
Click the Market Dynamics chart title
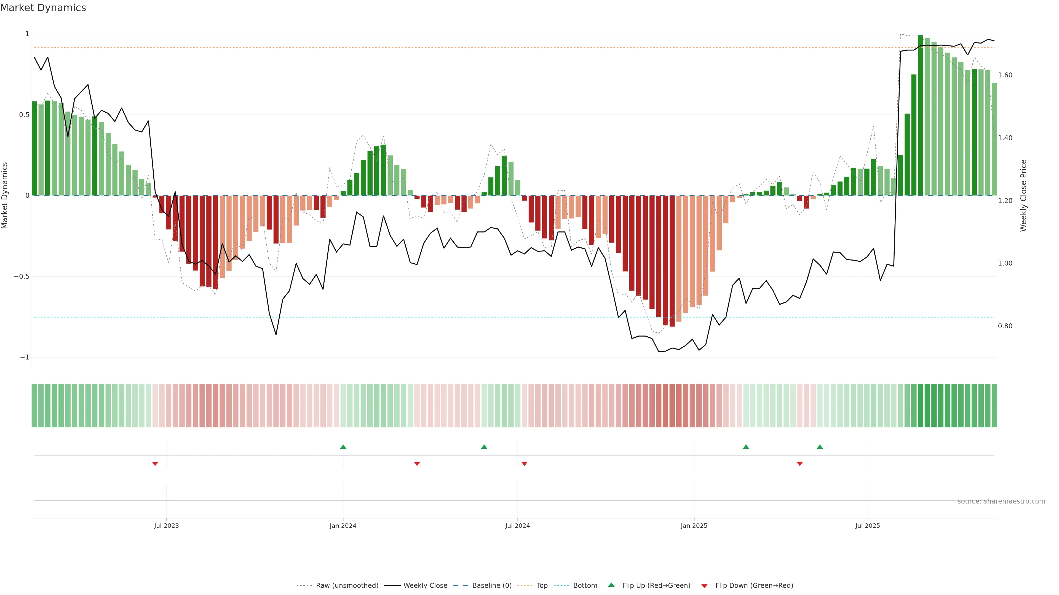point(43,8)
